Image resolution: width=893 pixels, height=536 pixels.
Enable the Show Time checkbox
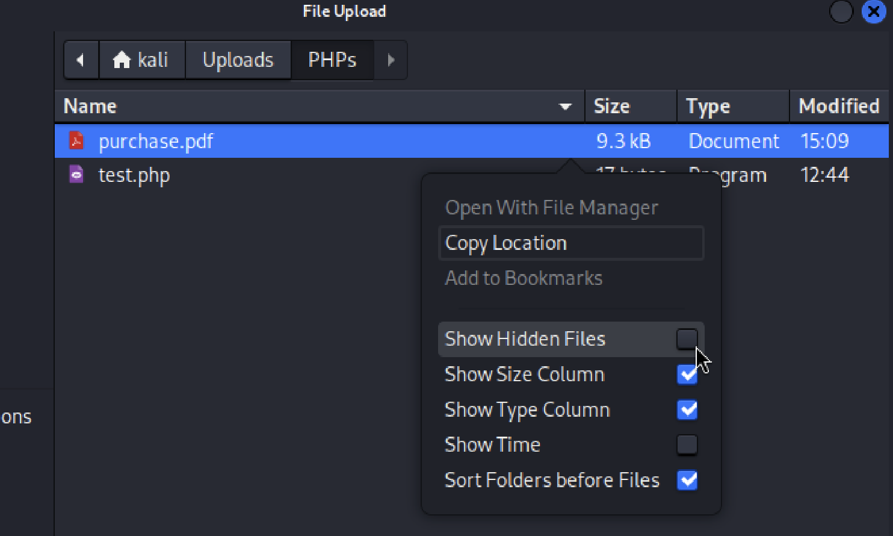[x=687, y=445]
